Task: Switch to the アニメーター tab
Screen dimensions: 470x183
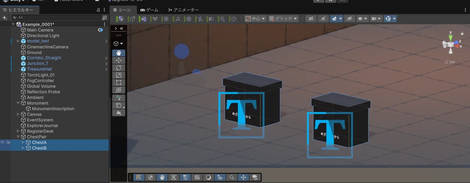Action: coord(183,10)
